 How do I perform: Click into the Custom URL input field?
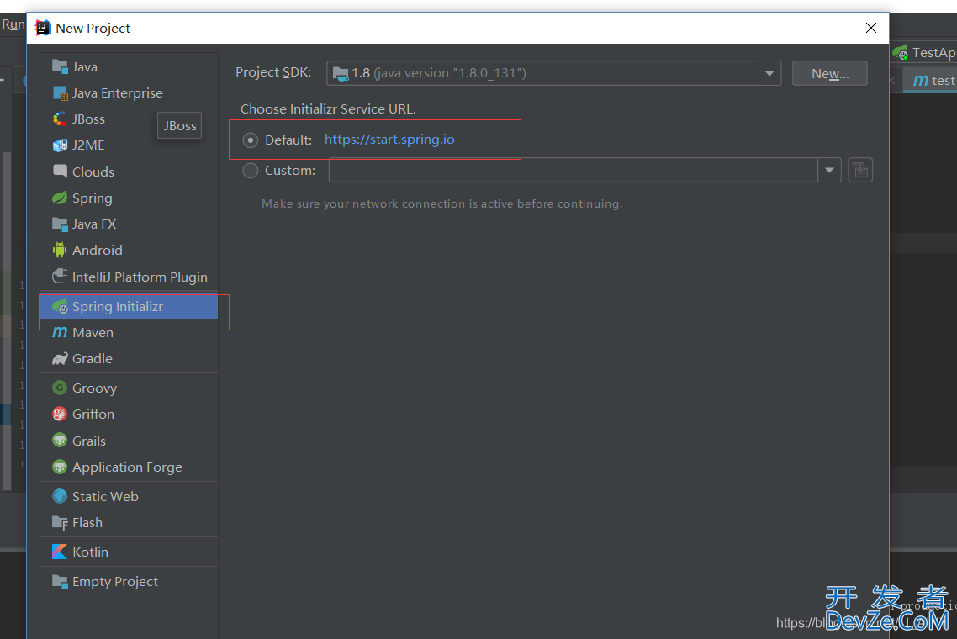[x=573, y=171]
